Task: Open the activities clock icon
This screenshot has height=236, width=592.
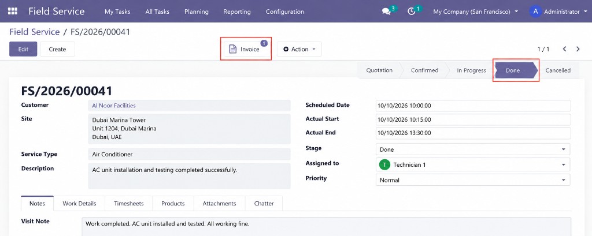Action: coord(412,12)
